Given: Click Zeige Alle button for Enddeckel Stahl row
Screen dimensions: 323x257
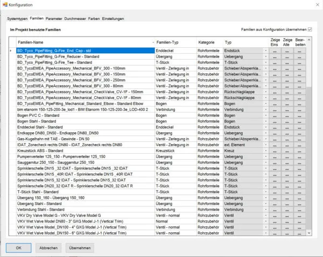Looking at the screenshot, I should (x=287, y=127).
